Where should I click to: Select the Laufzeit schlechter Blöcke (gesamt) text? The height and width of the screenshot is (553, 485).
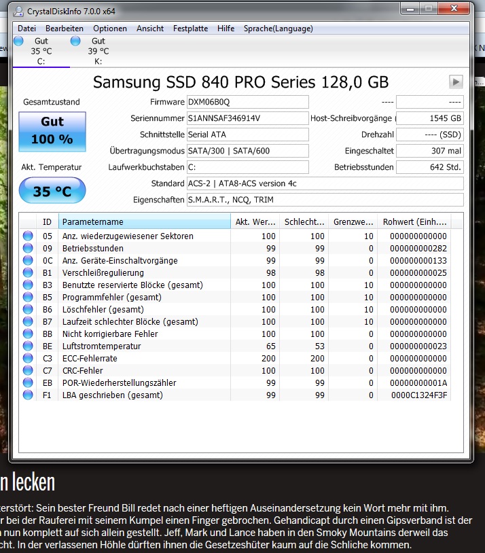pos(130,321)
